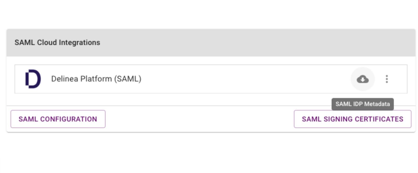Open the three-dot more options menu

(387, 79)
